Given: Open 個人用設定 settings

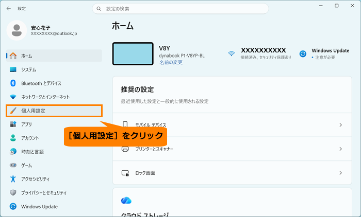Looking at the screenshot, I should point(54,111).
